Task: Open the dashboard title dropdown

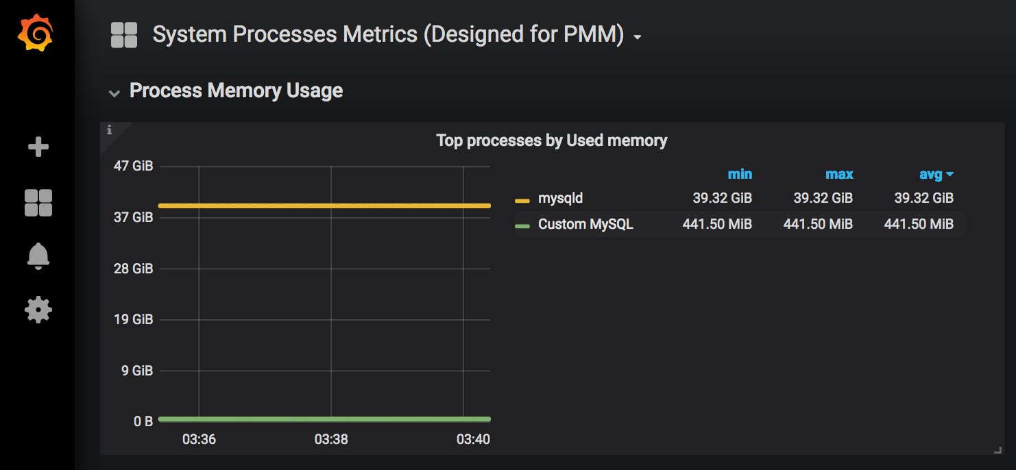Action: (x=637, y=36)
